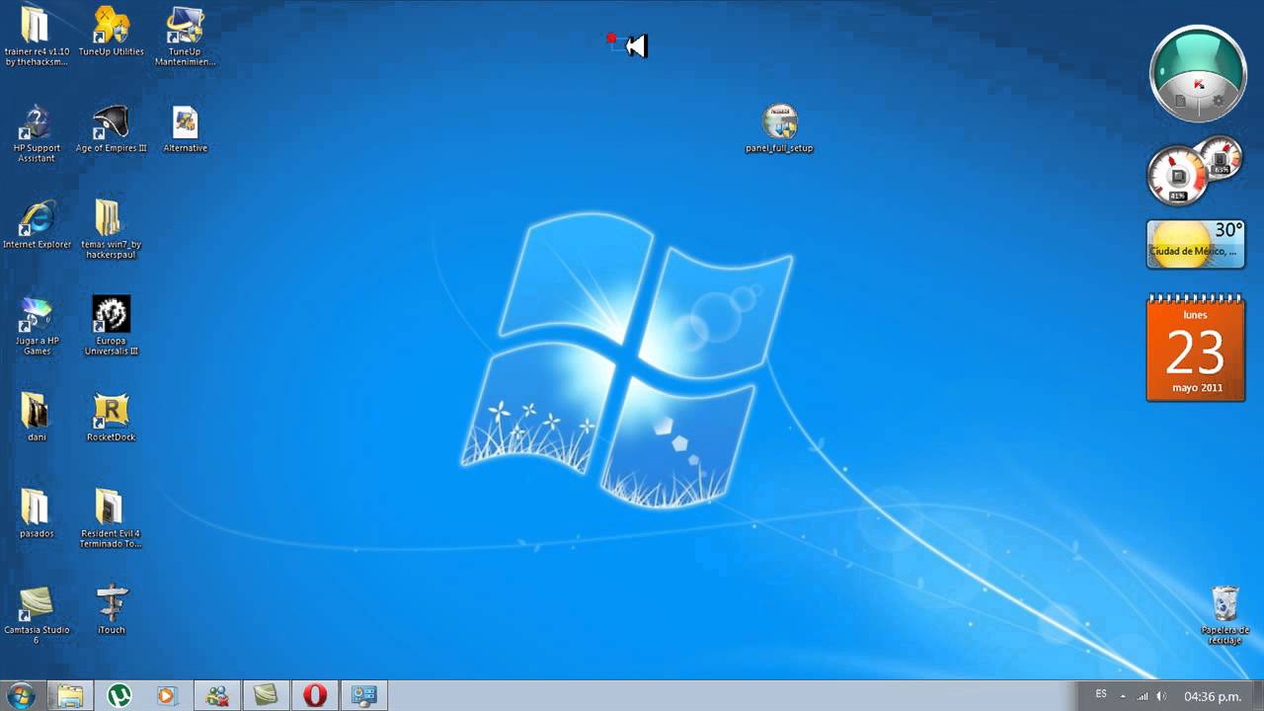Click the ES language indicator

click(1101, 695)
